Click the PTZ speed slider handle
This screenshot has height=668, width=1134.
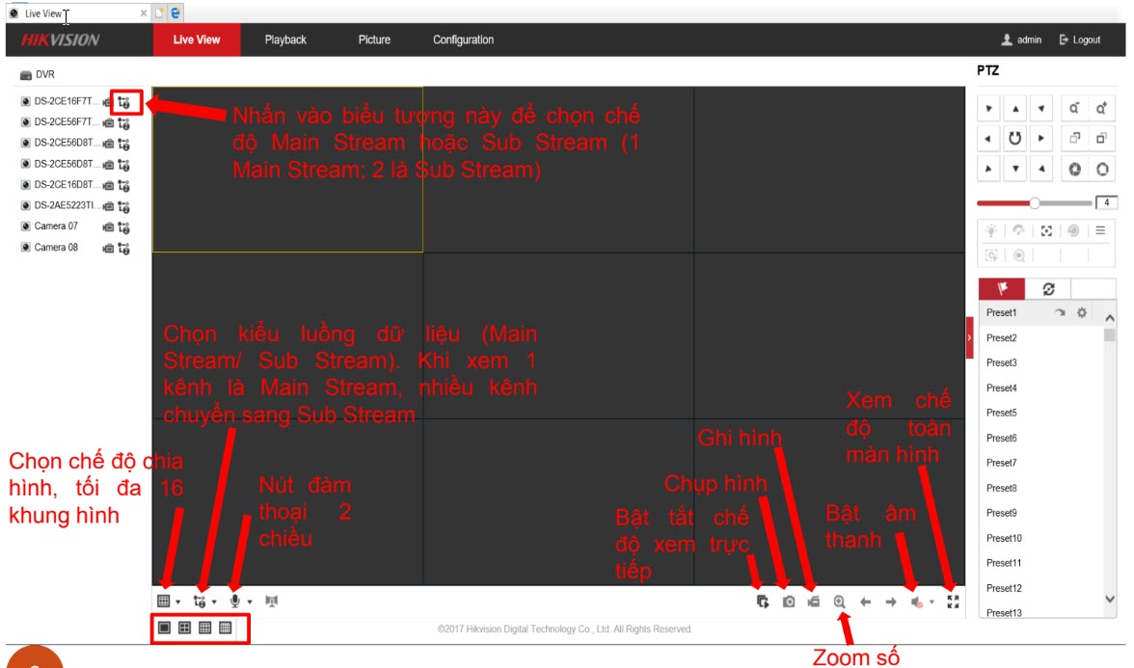1035,203
